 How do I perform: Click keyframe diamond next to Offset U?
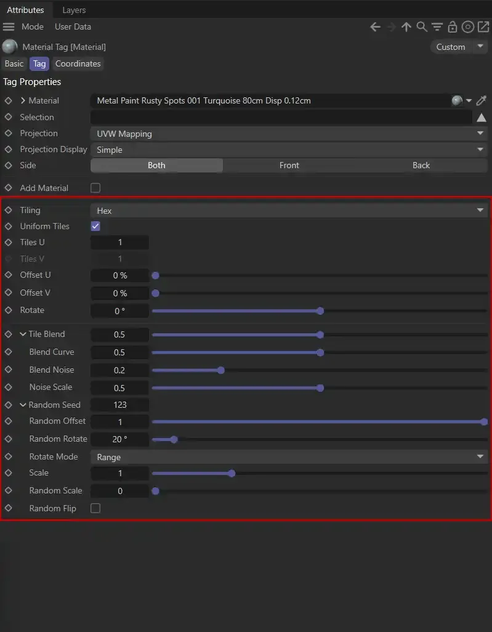[8, 275]
